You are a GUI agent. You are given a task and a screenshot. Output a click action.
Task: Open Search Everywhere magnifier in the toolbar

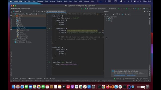click(150, 9)
